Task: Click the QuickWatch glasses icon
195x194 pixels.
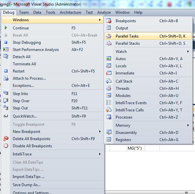Action: (x=6, y=116)
